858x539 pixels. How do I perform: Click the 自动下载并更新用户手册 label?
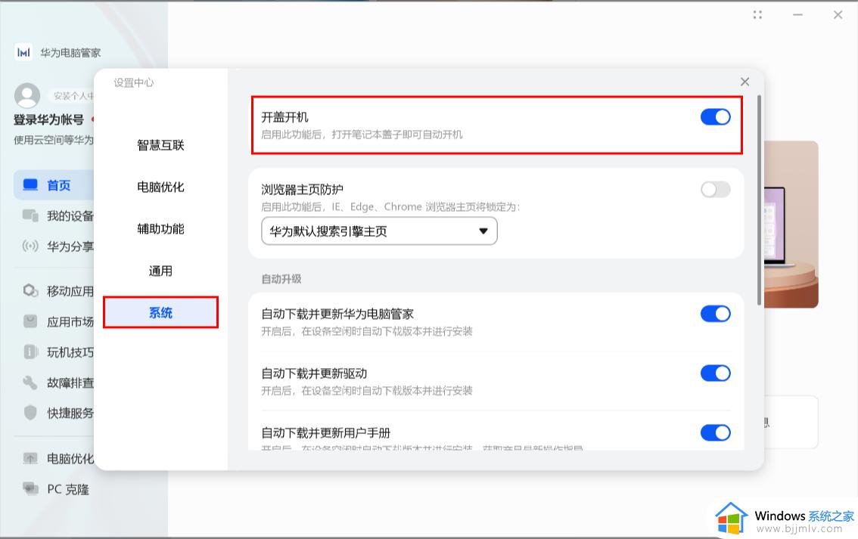click(x=325, y=433)
